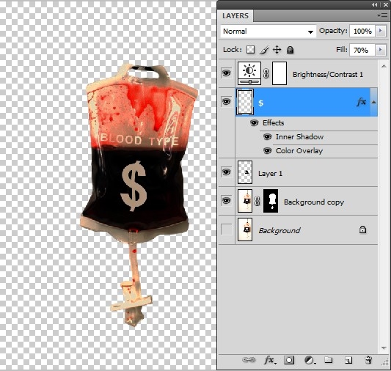
Task: Click the lock image pixels brush icon
Action: click(264, 50)
